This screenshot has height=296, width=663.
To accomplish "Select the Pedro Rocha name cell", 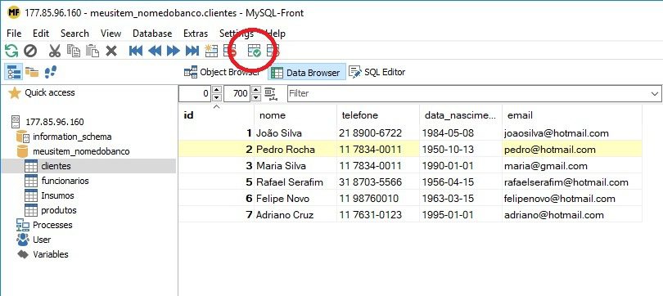I will pyautogui.click(x=295, y=150).
